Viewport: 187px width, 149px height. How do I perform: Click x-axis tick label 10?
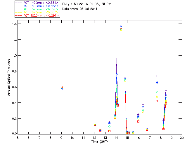click(x=72, y=138)
